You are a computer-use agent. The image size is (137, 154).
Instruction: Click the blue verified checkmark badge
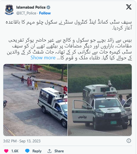point(48,7)
